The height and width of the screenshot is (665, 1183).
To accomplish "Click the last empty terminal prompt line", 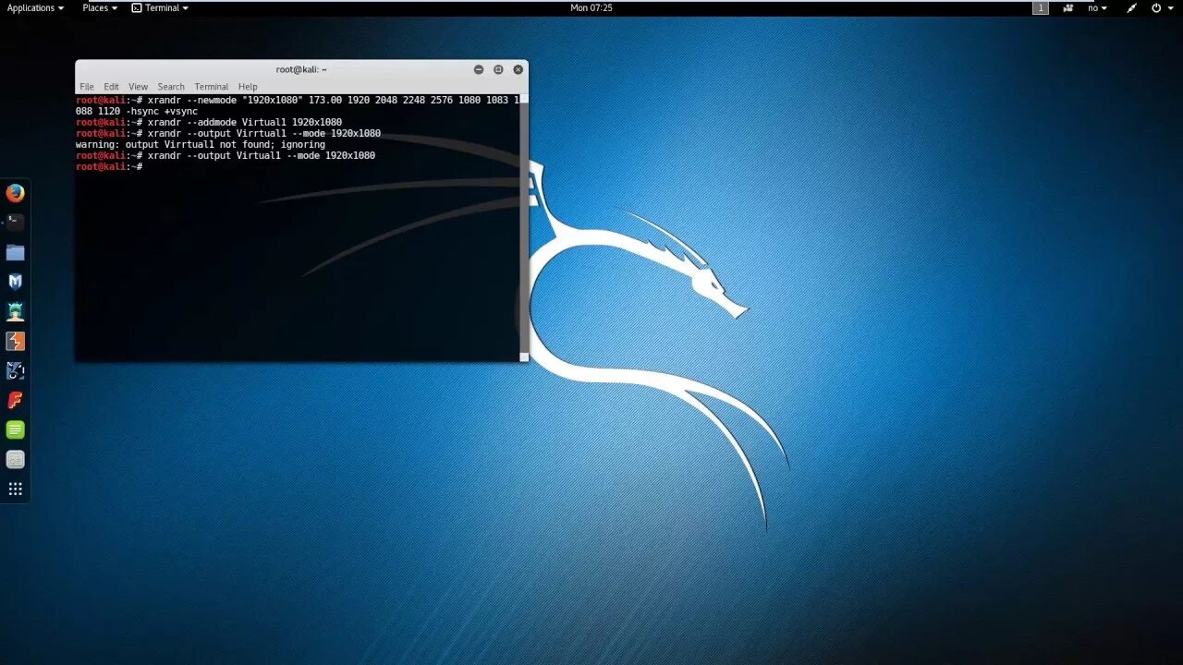I will [x=109, y=167].
